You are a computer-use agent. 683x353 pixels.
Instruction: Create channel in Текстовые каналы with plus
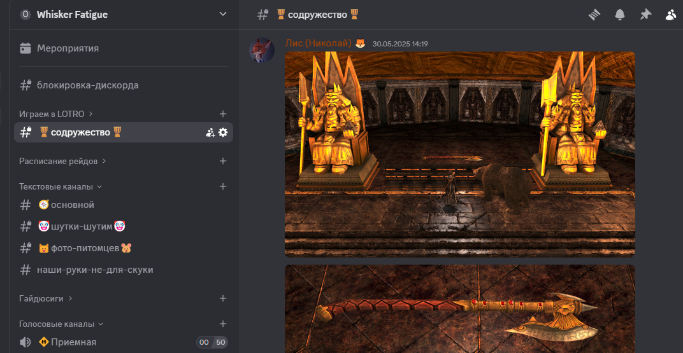223,186
